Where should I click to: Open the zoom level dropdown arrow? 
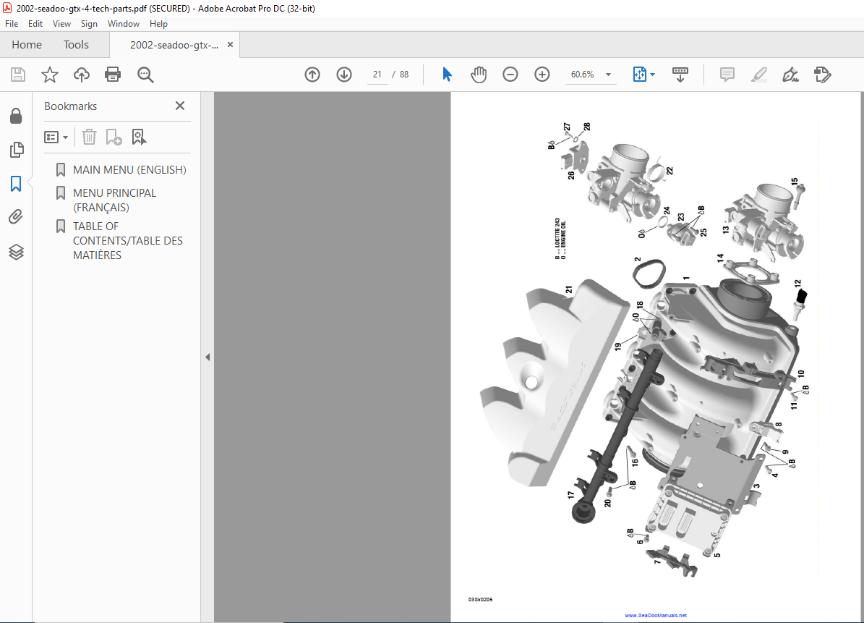pos(608,75)
